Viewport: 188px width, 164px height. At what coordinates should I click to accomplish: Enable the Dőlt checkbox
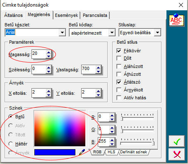click(119, 58)
